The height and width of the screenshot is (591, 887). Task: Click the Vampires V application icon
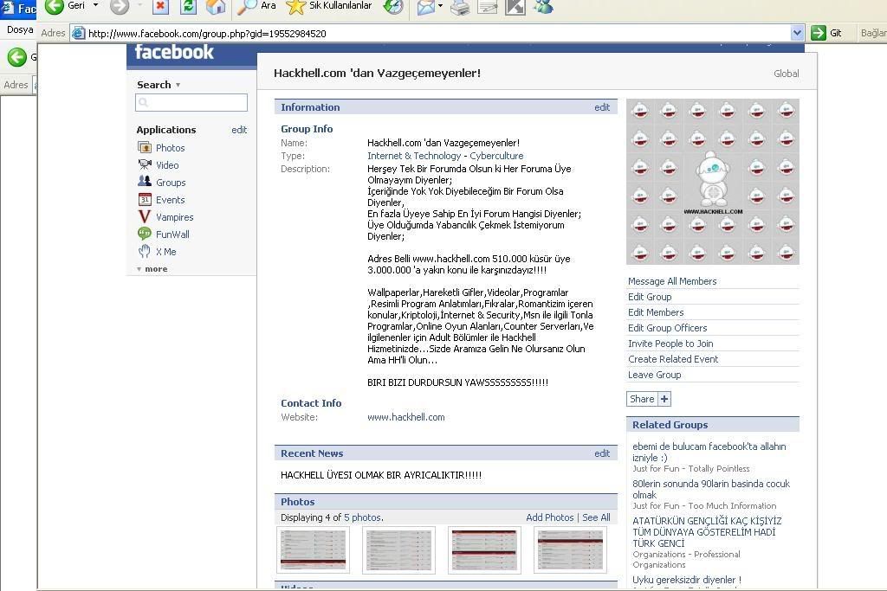point(145,217)
